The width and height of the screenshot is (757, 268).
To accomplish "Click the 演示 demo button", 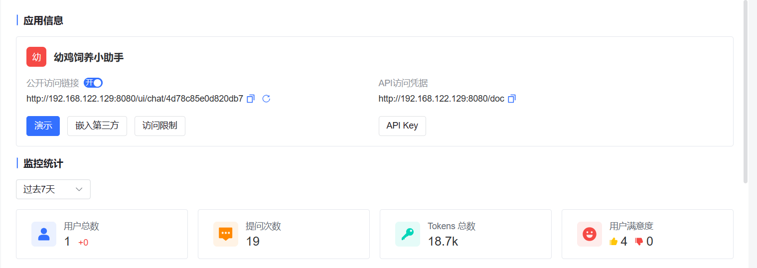I will click(x=43, y=126).
